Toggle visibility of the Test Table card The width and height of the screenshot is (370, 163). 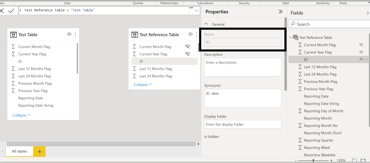[69, 35]
